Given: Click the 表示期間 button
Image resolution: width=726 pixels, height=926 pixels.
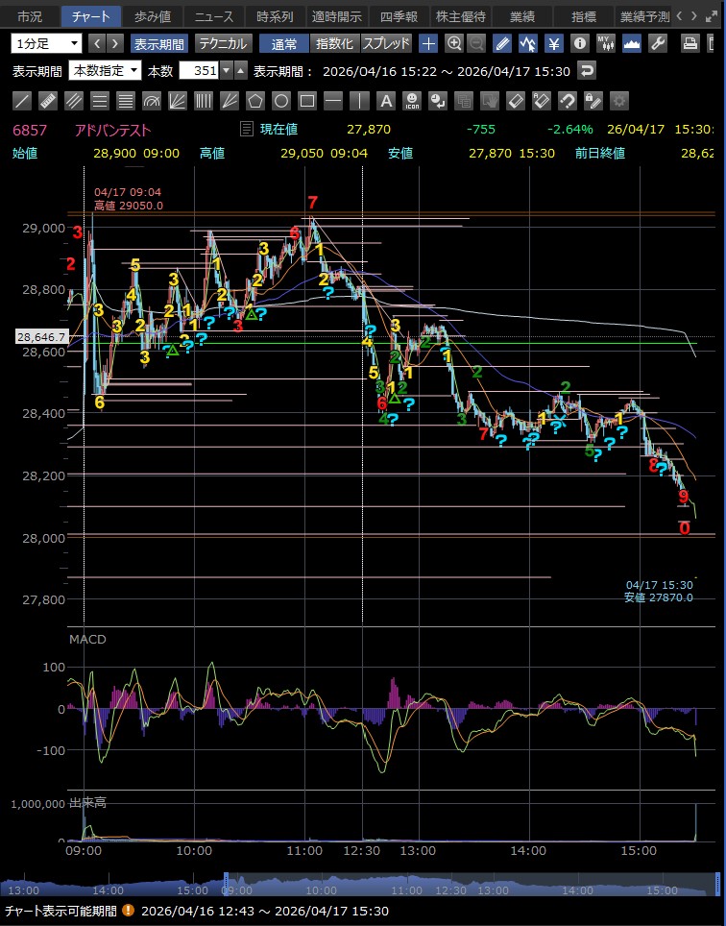Looking at the screenshot, I should [x=159, y=43].
